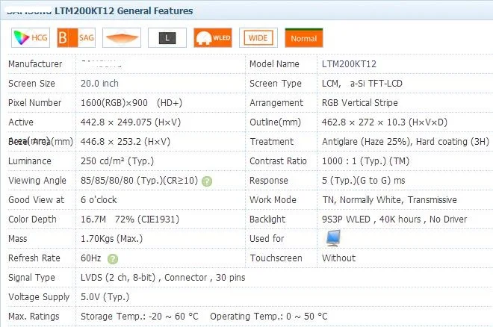Select the 9S3P WLED backlight value
The width and height of the screenshot is (493, 327).
pos(394,219)
